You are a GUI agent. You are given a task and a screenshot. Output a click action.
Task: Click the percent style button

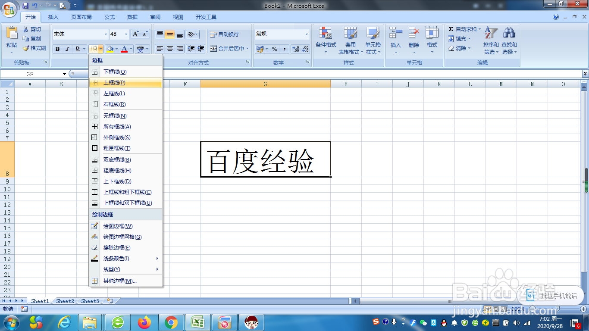click(x=274, y=49)
